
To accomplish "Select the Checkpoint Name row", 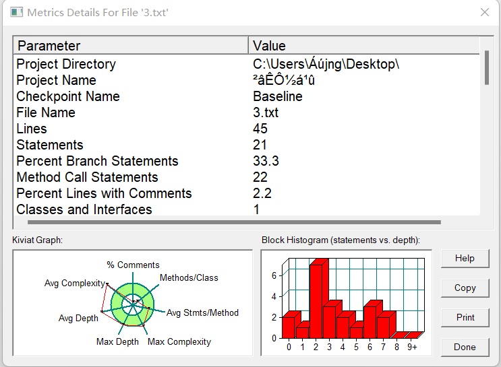I will click(x=246, y=96).
